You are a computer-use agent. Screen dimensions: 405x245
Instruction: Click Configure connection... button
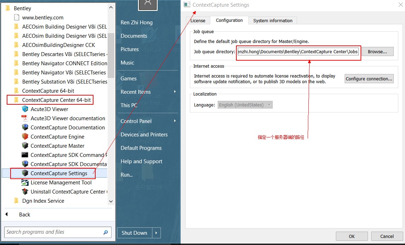(369, 79)
